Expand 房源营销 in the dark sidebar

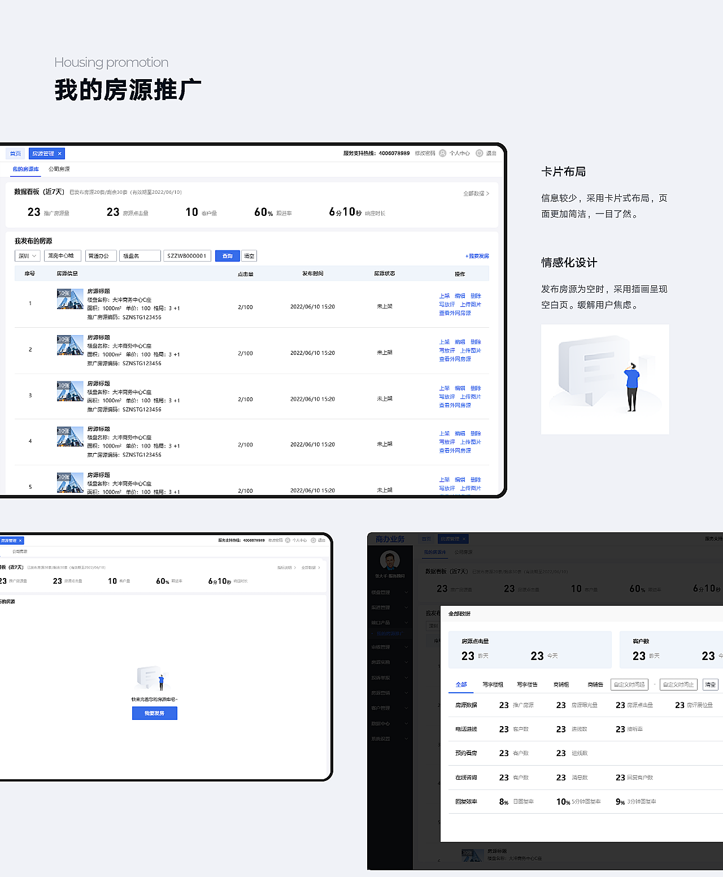(390, 693)
